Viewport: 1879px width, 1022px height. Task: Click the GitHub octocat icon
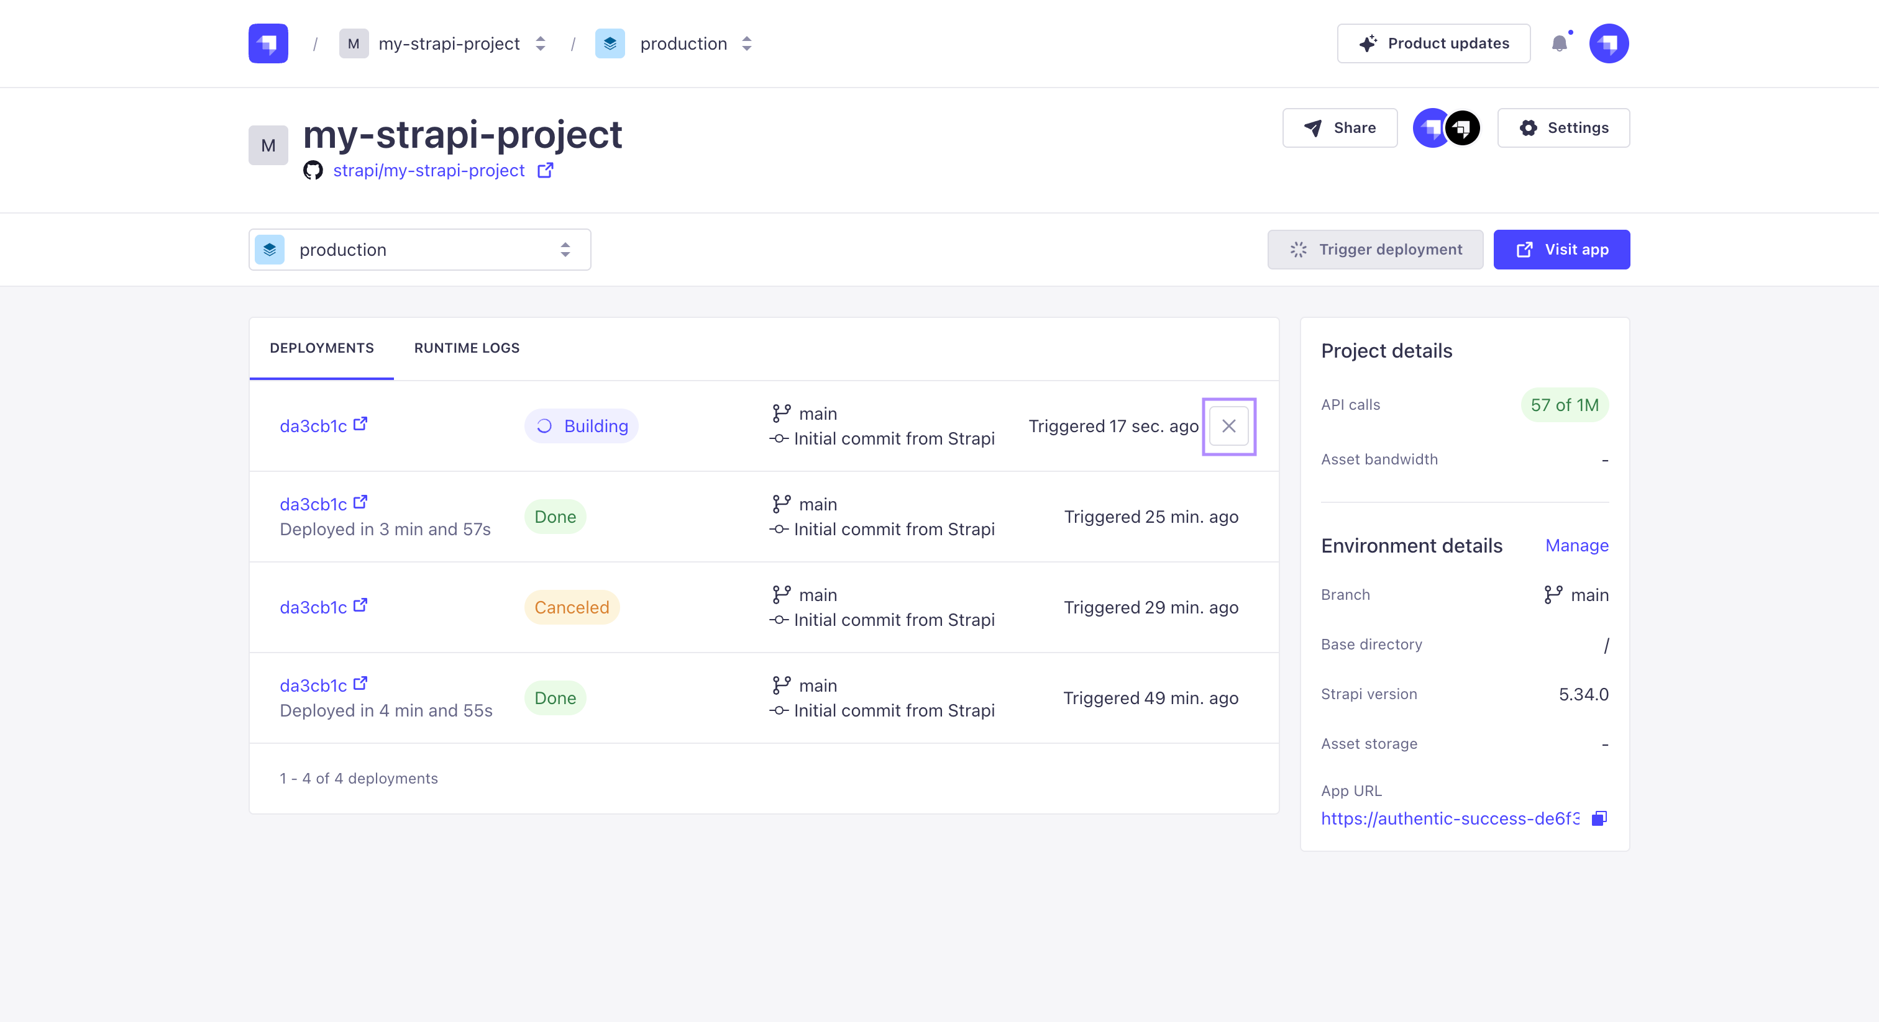tap(313, 171)
